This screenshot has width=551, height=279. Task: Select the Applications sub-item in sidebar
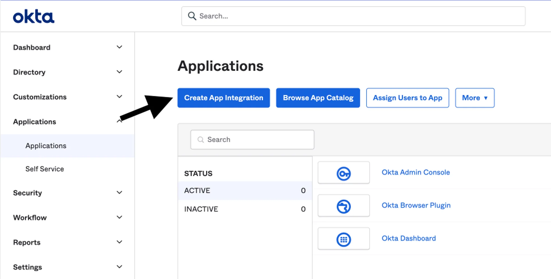[x=67, y=146]
